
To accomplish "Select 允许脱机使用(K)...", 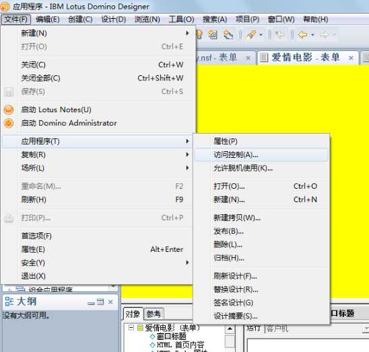I will click(261, 168).
